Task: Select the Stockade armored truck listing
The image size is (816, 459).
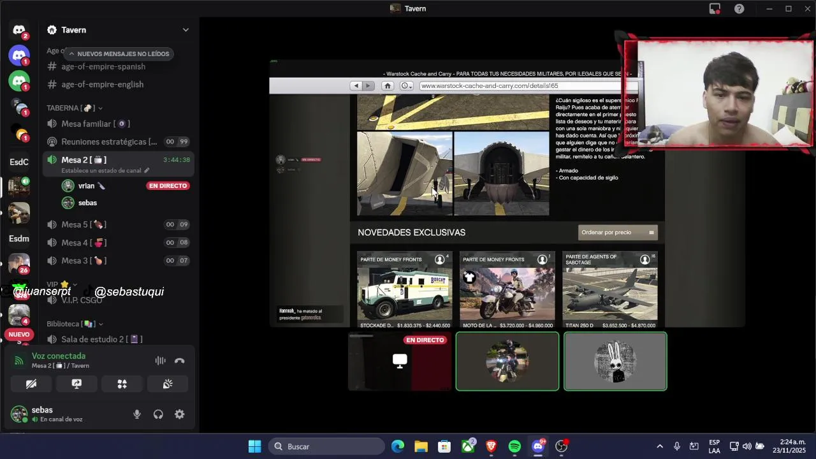Action: pos(405,291)
